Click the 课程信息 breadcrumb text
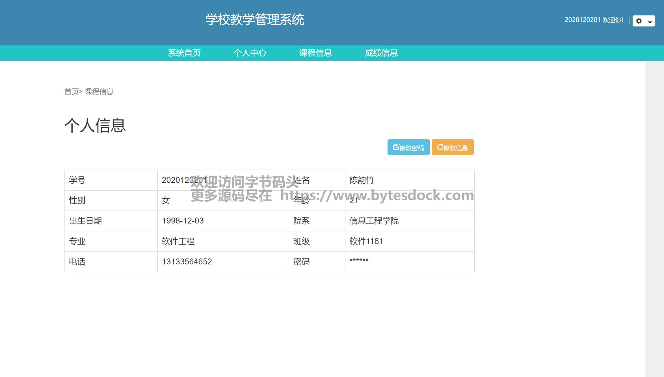This screenshot has height=377, width=664. click(x=99, y=92)
